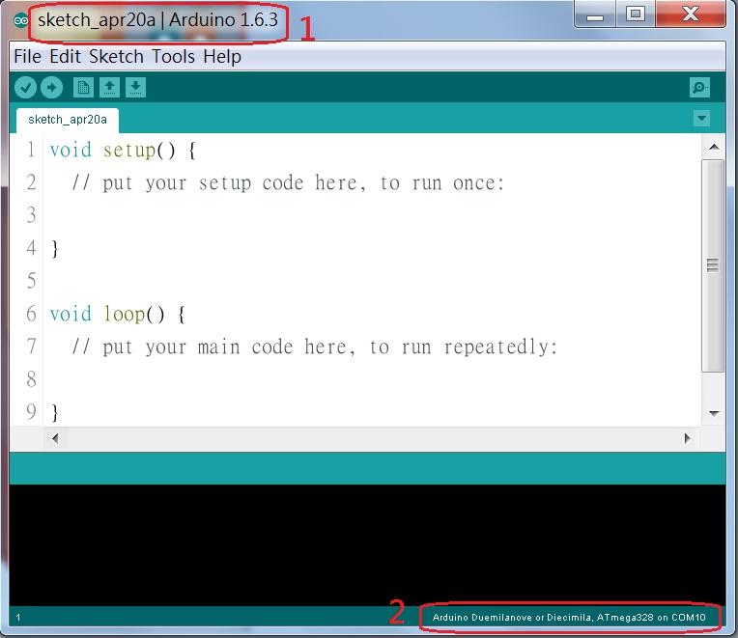Click the board status 'Arduino Duemilanove or Diecimila' text

[569, 618]
